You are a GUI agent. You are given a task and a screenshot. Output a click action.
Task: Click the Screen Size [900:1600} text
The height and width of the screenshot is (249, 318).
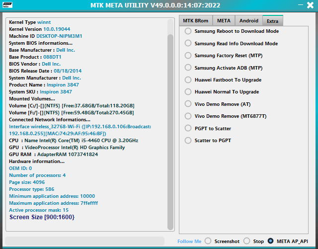[42, 217]
